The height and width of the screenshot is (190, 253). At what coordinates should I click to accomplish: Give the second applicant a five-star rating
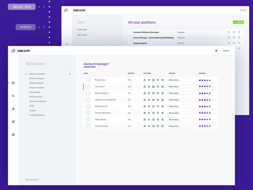click(209, 86)
